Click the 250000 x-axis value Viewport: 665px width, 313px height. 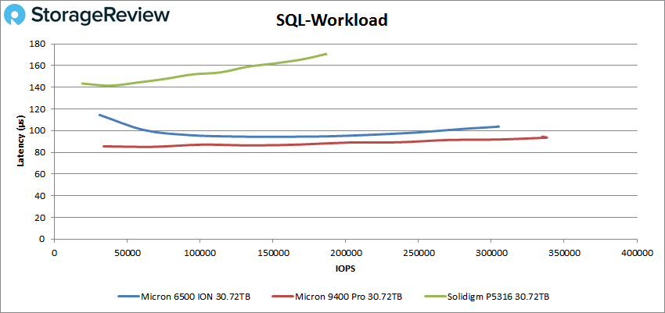tap(419, 252)
